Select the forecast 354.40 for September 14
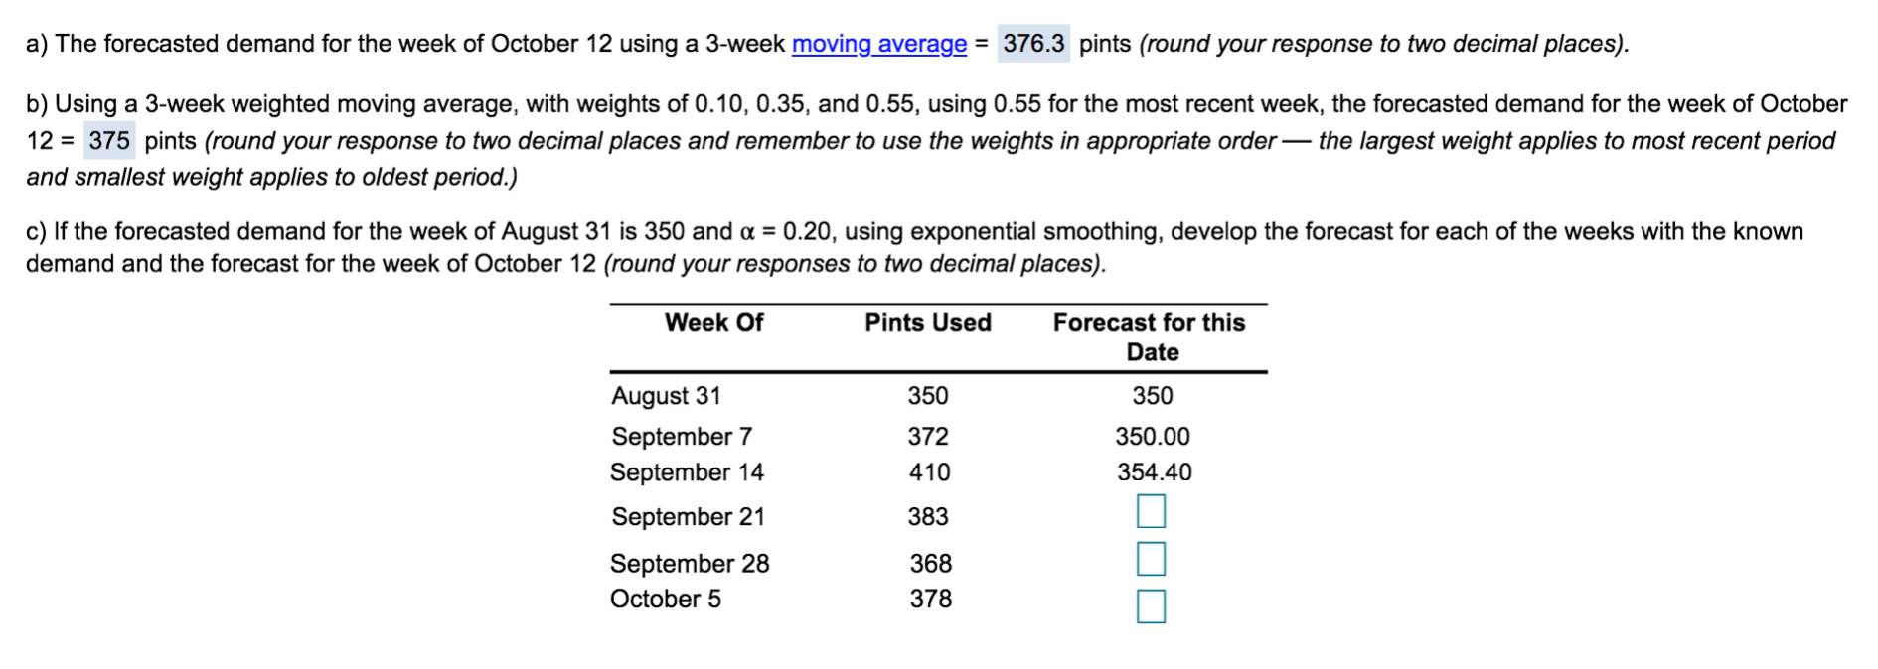Screen dimensions: 1878x669 [x=1155, y=472]
